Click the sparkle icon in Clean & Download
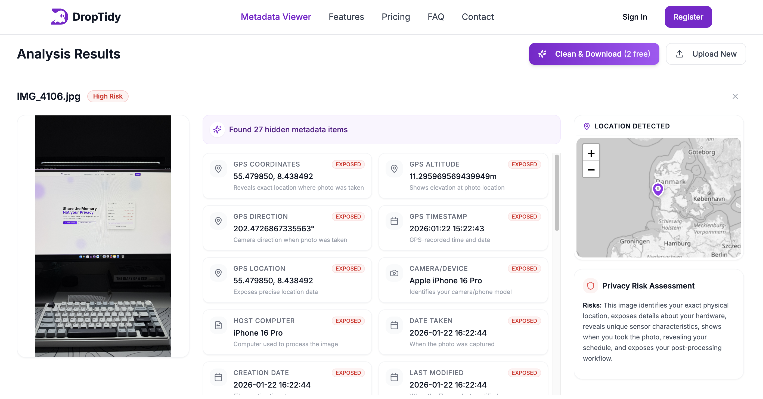The width and height of the screenshot is (763, 399). pyautogui.click(x=542, y=54)
